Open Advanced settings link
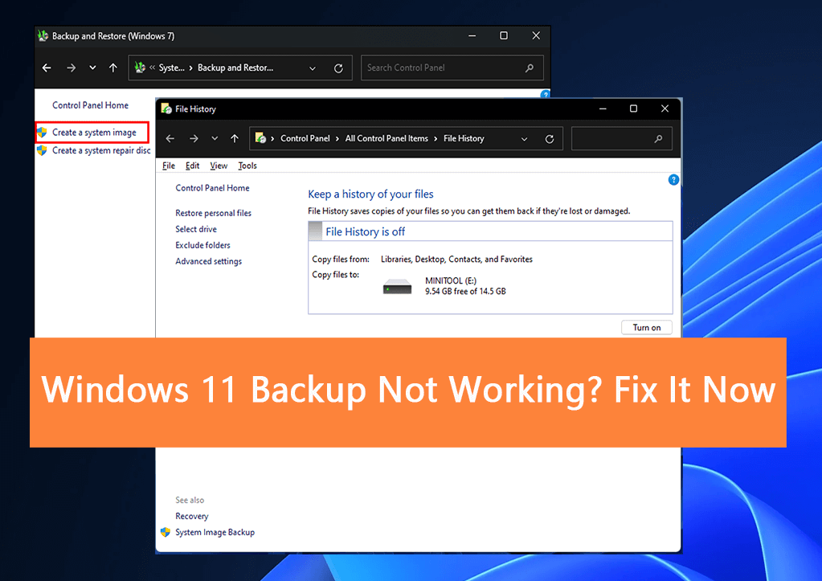822x581 pixels. pos(209,261)
